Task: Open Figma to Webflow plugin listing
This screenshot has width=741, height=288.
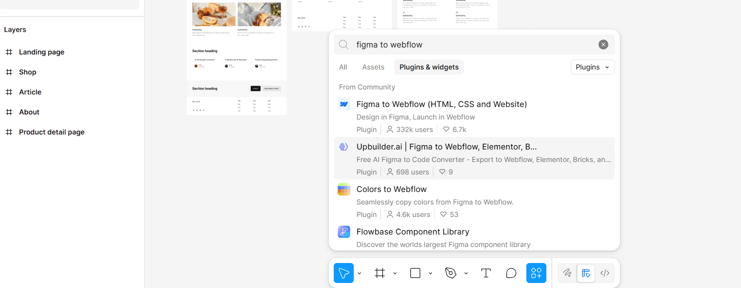Action: pos(441,104)
